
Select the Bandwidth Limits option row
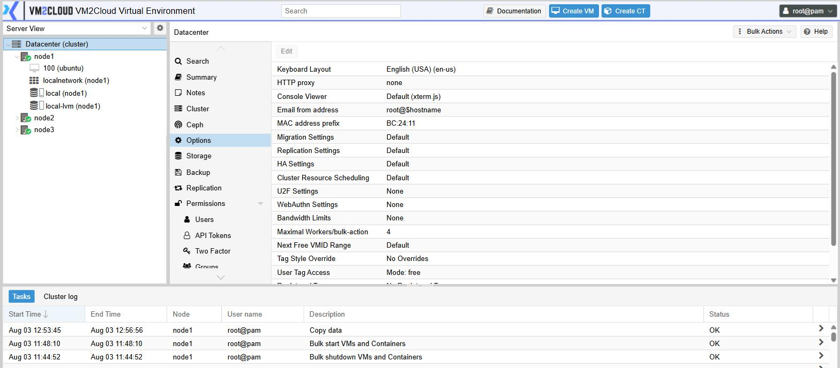click(x=550, y=218)
